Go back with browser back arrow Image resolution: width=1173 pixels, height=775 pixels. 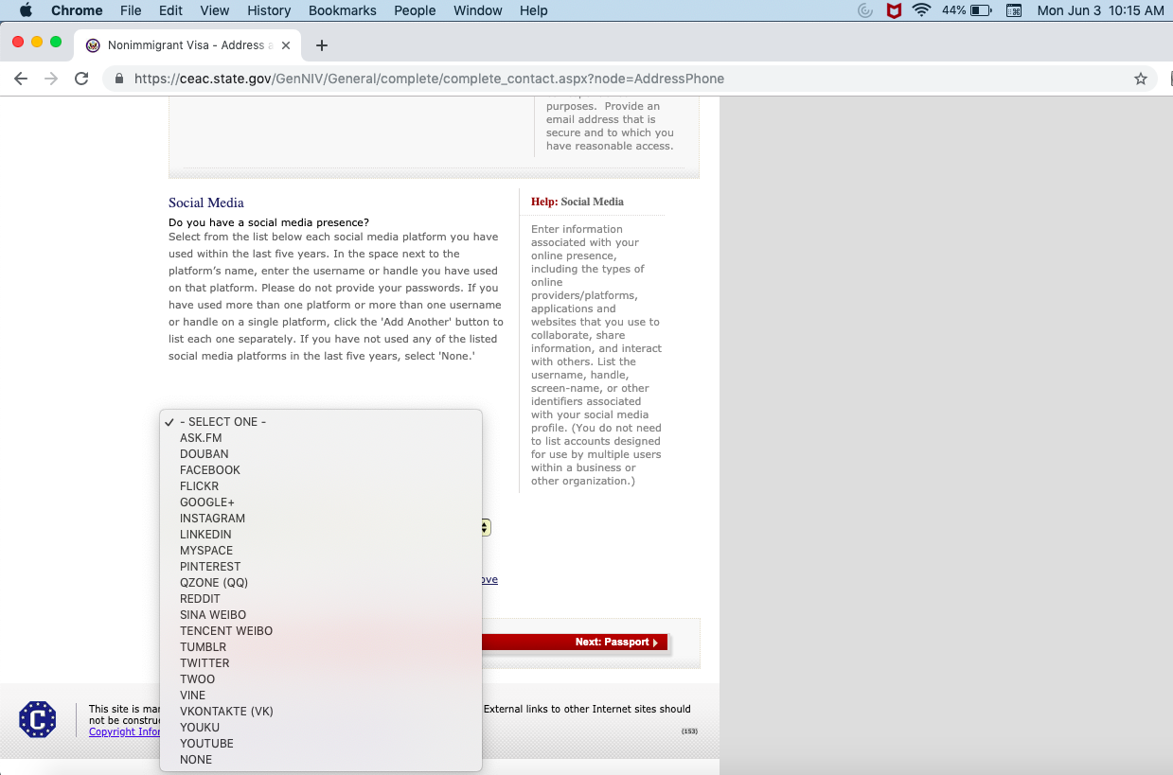21,79
